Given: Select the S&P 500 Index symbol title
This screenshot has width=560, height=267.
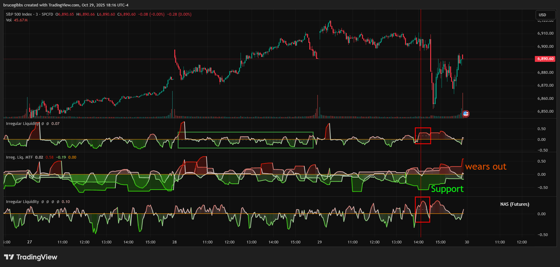Looking at the screenshot, I should [x=19, y=14].
